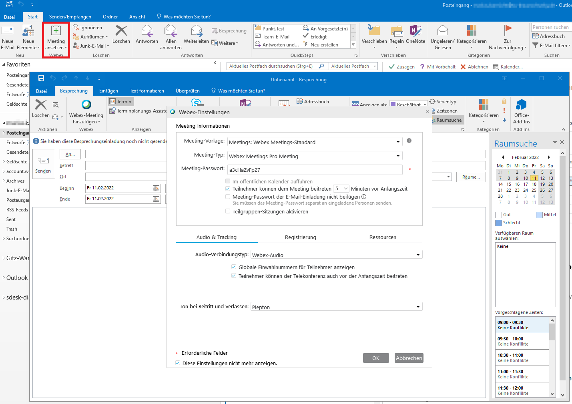
Task: Click Räume... button
Action: [471, 177]
